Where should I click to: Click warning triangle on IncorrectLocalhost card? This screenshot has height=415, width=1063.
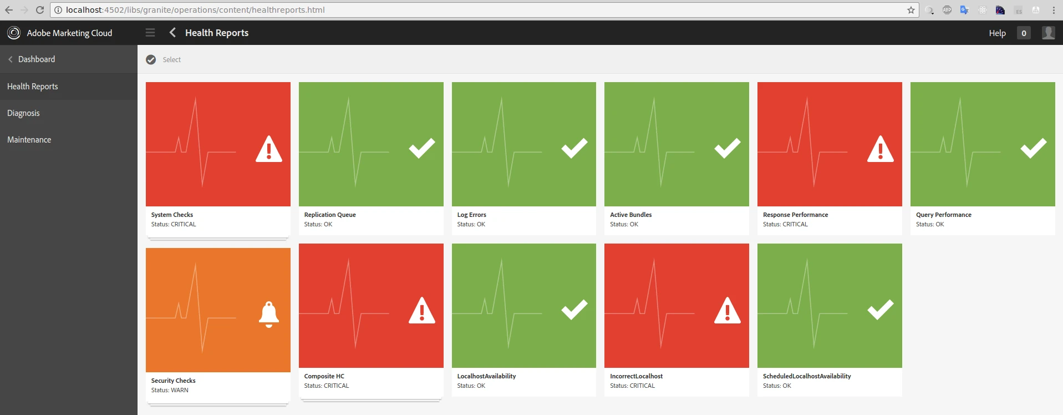coord(728,310)
